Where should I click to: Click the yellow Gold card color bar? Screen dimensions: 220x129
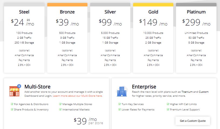[x=153, y=5]
